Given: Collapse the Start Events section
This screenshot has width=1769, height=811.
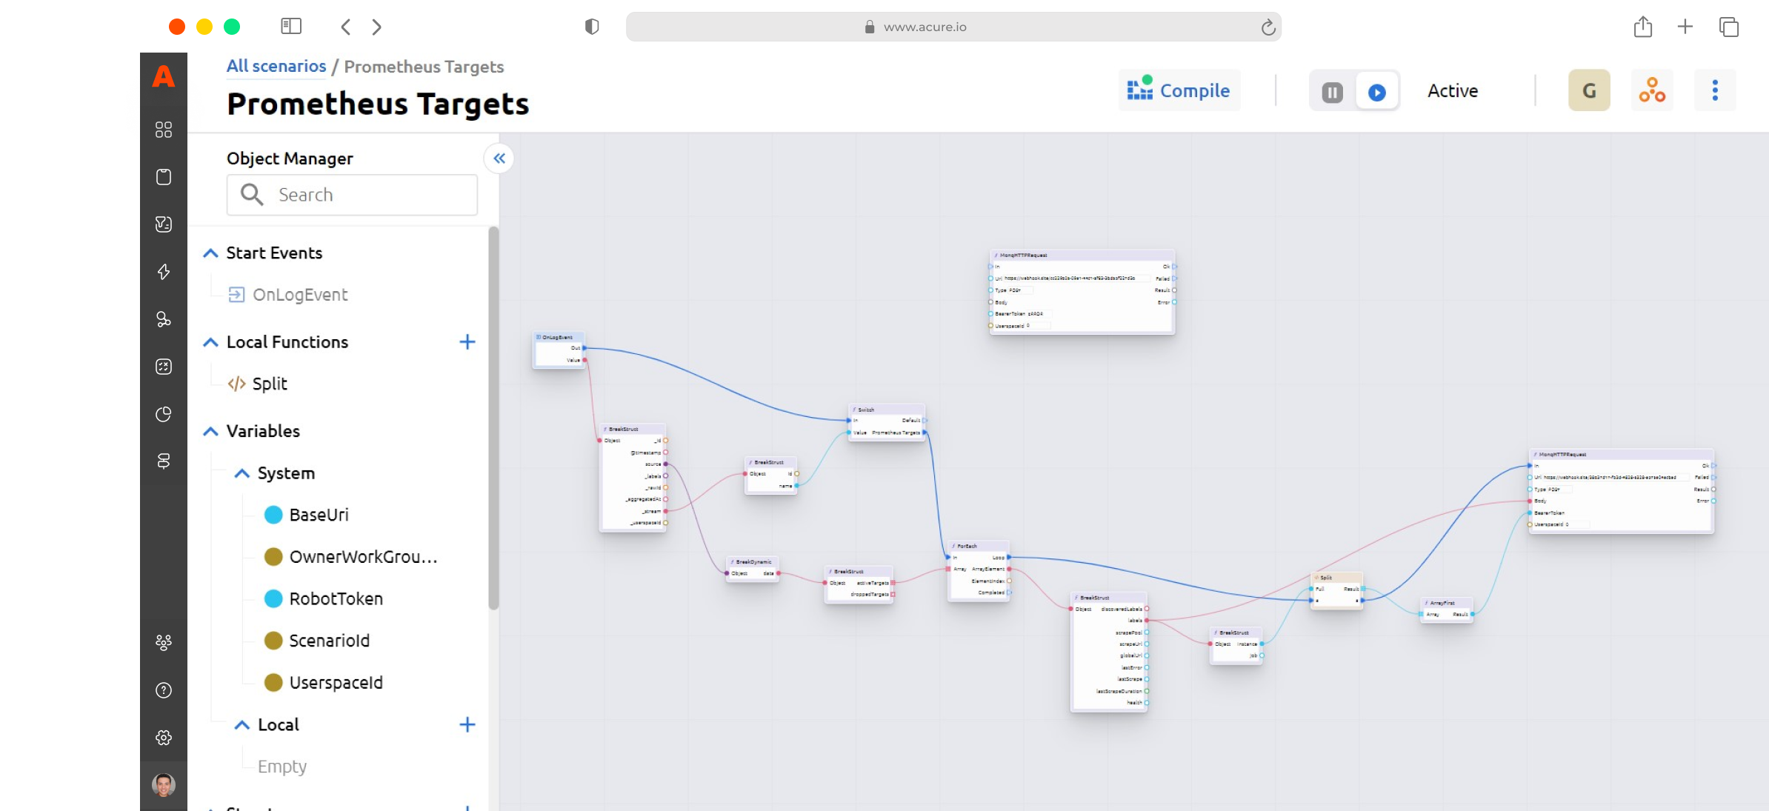Looking at the screenshot, I should 210,253.
